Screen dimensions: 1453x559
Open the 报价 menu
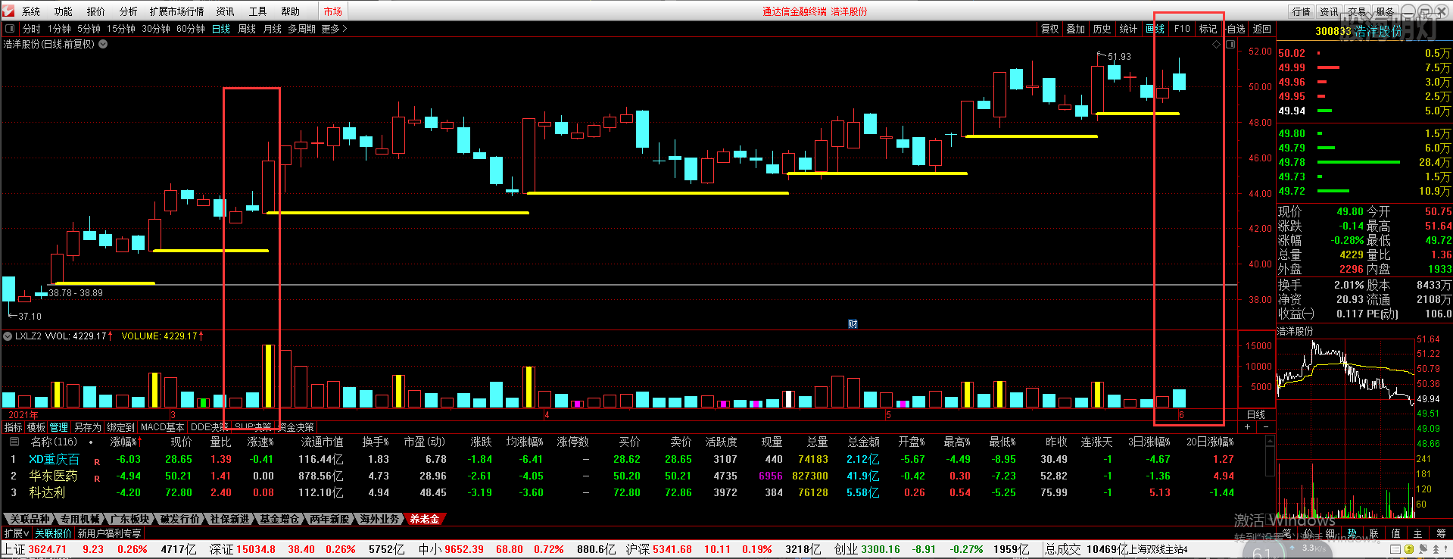tap(96, 11)
